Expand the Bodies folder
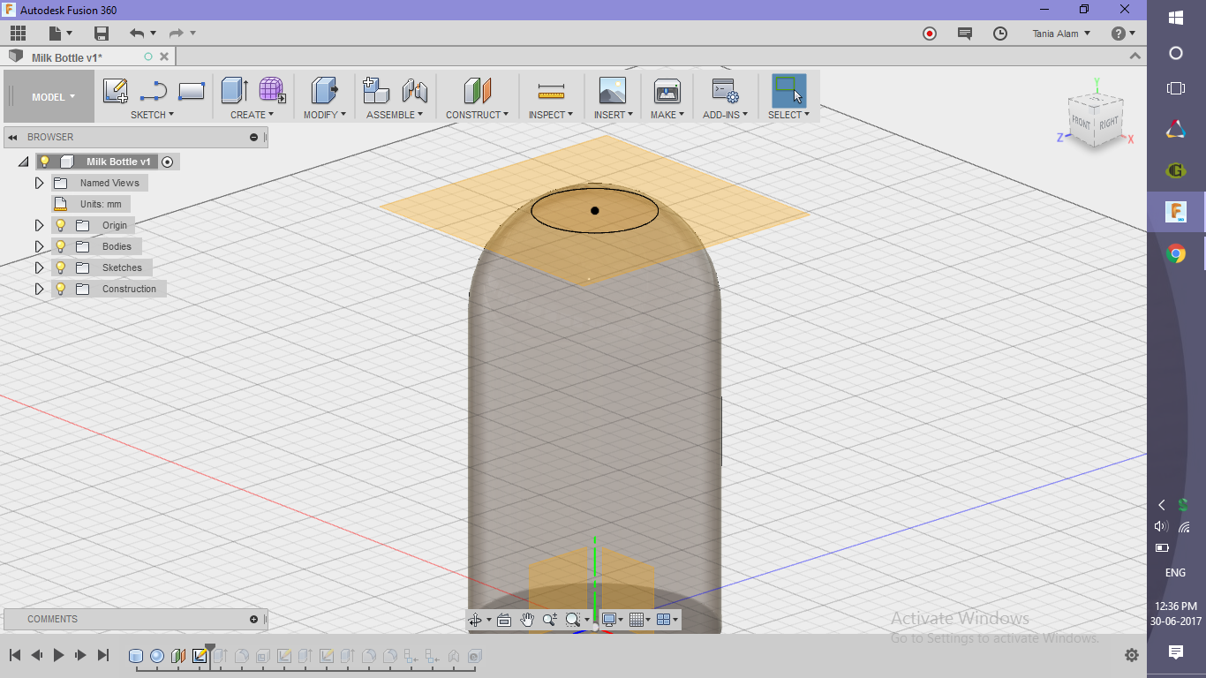Image resolution: width=1206 pixels, height=678 pixels. [x=39, y=246]
